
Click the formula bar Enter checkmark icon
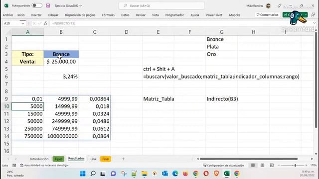click(40, 23)
